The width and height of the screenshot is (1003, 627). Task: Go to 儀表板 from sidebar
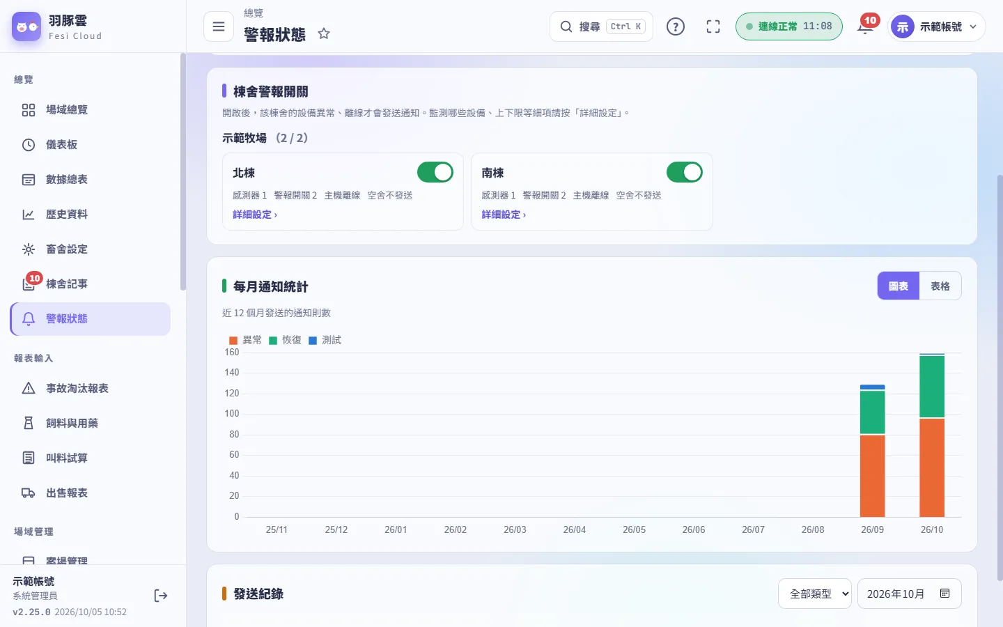coord(91,145)
